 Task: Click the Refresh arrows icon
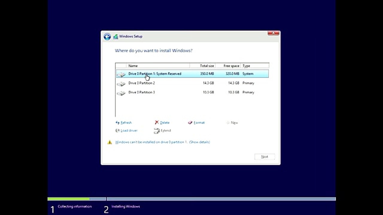(118, 123)
